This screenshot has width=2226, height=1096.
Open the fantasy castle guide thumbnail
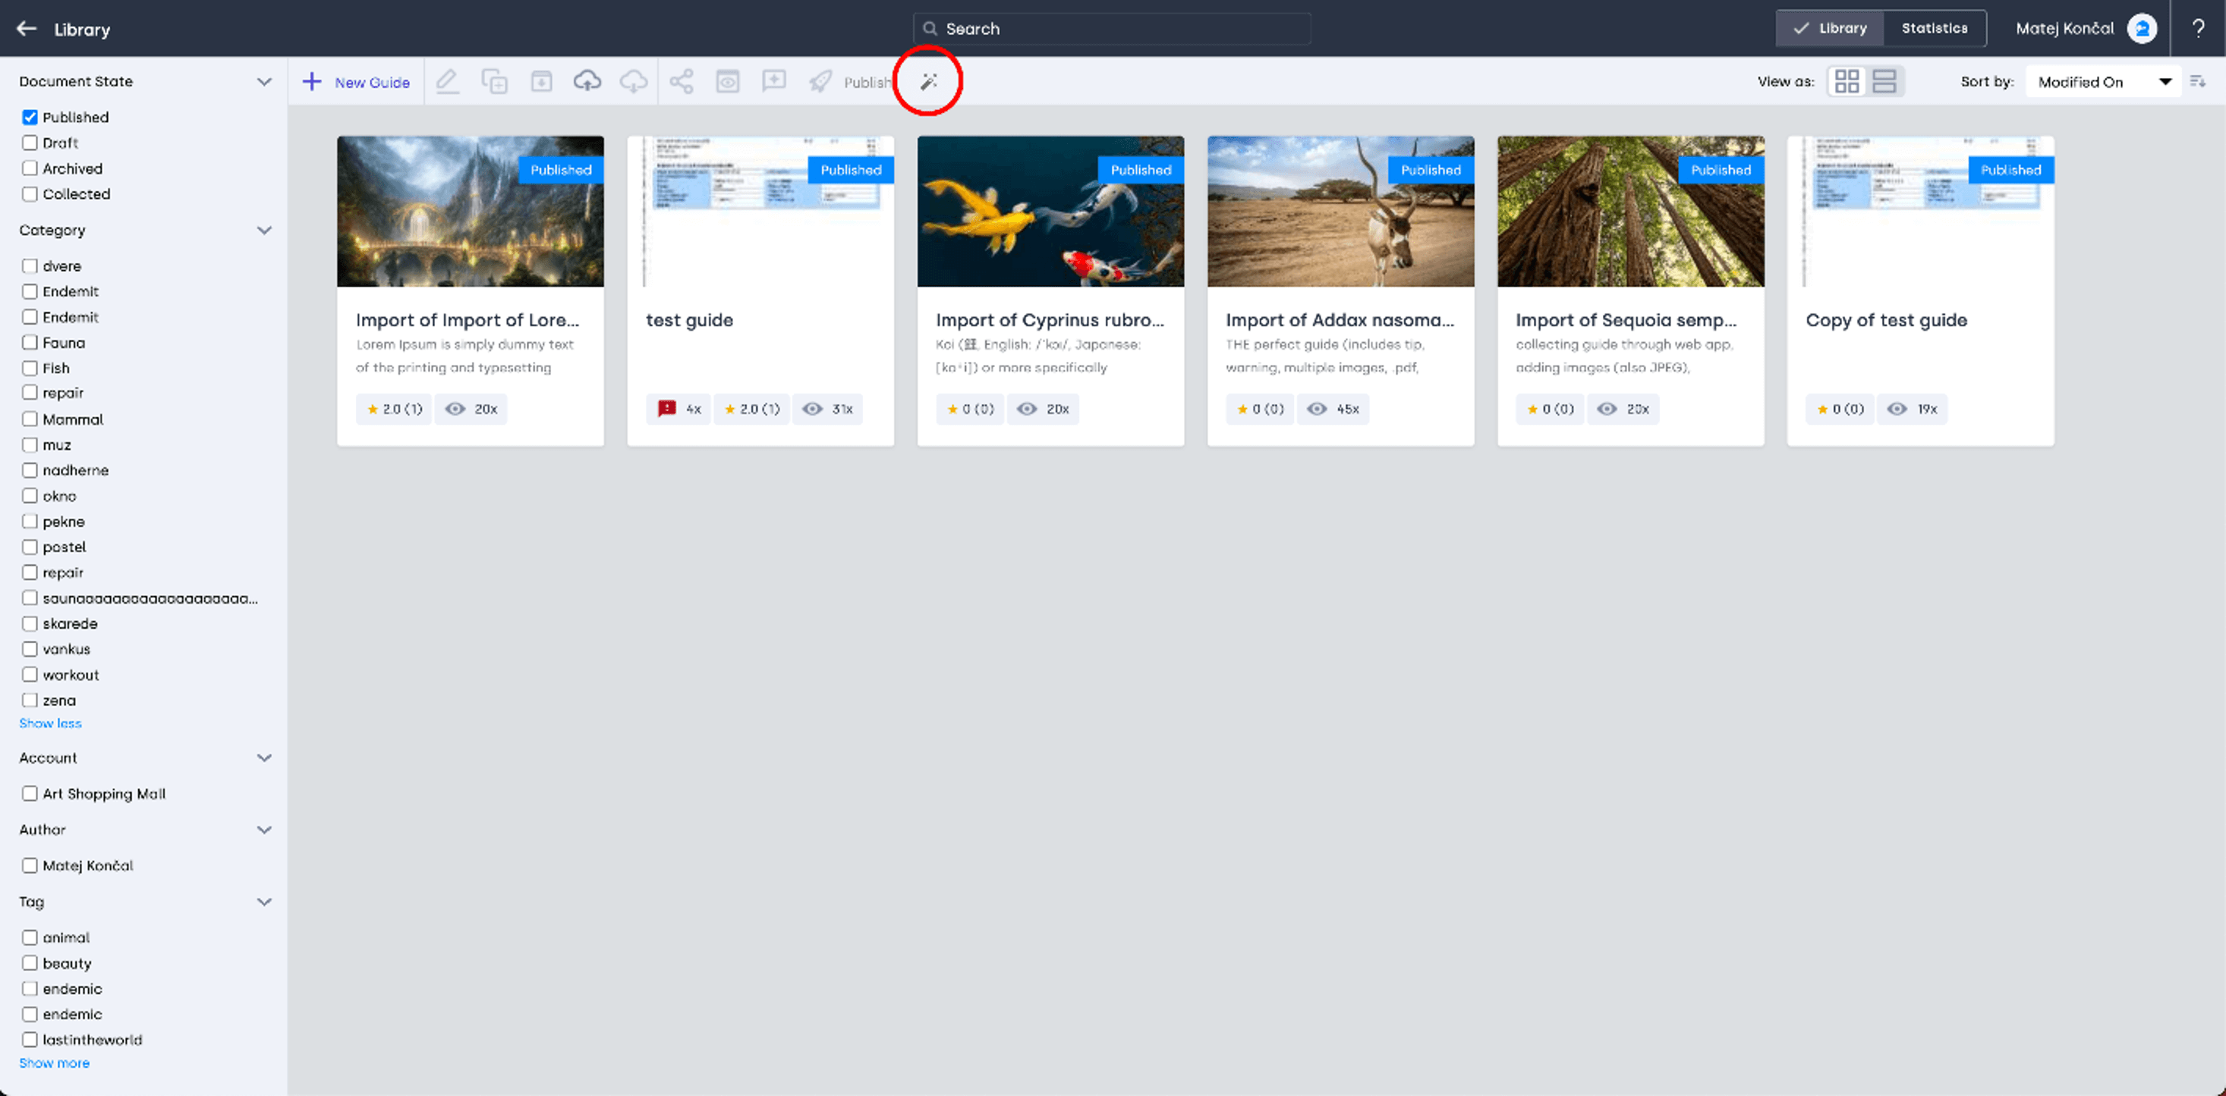(x=470, y=211)
